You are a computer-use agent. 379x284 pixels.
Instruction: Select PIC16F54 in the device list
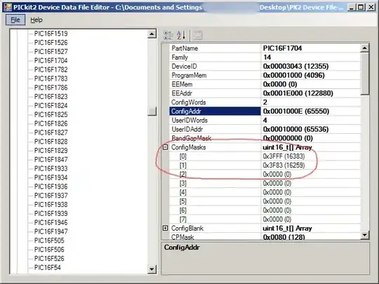[x=48, y=268]
